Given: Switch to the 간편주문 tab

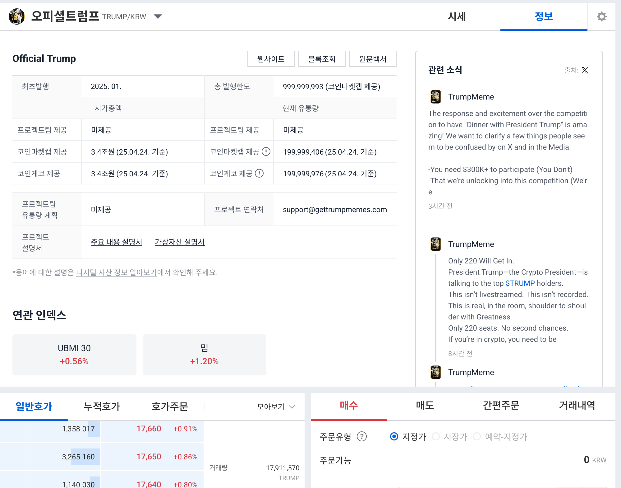Looking at the screenshot, I should 501,405.
